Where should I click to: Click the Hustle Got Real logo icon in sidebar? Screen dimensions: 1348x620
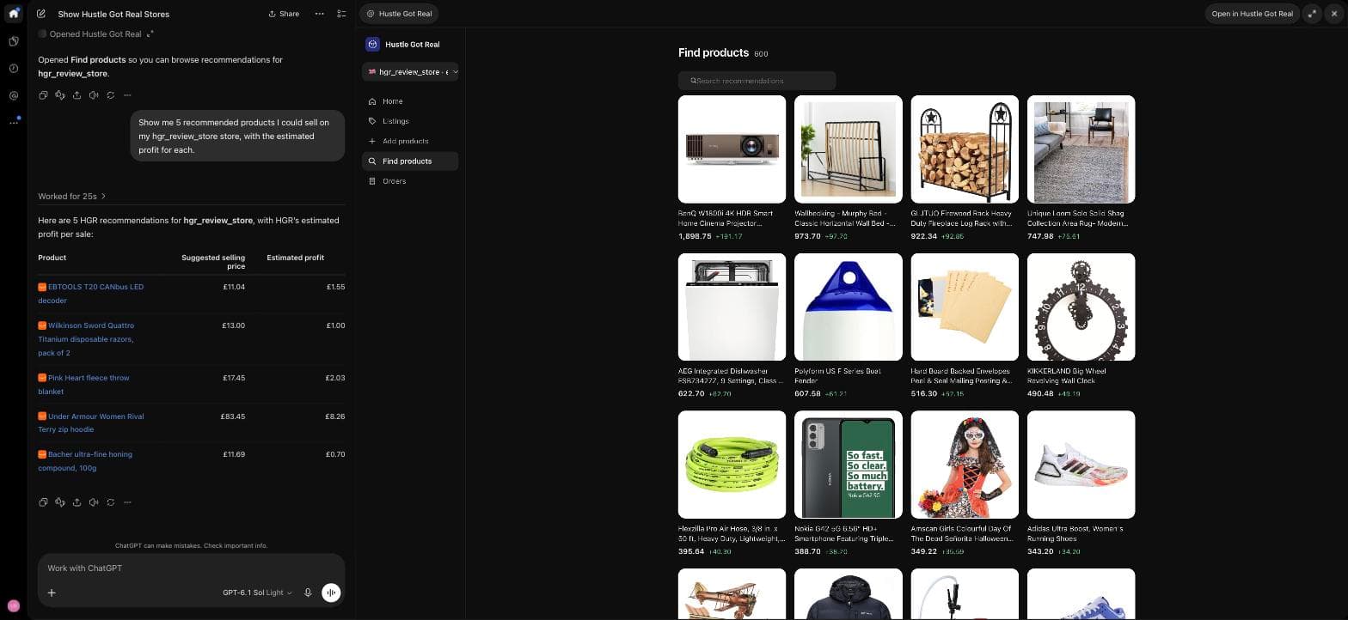(x=372, y=45)
